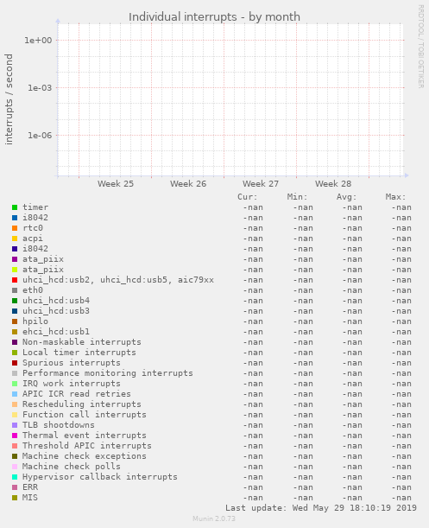
Task: Click the 1e-03 y-axis label
Action: point(40,88)
